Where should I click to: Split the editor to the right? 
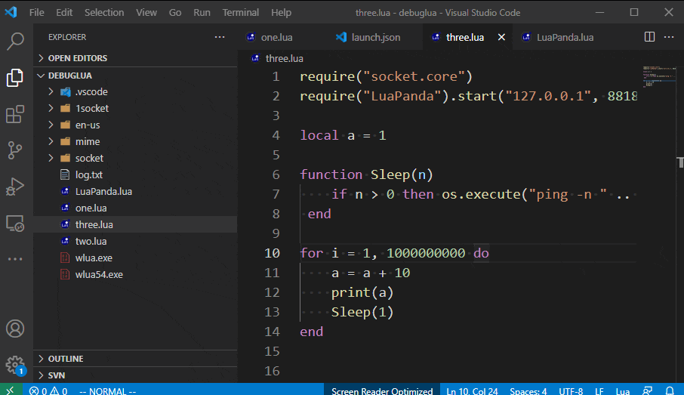coord(649,37)
